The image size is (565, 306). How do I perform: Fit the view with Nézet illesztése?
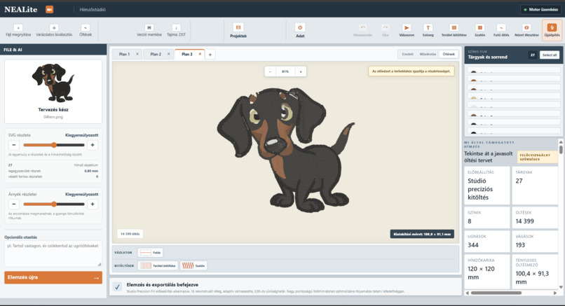click(526, 31)
